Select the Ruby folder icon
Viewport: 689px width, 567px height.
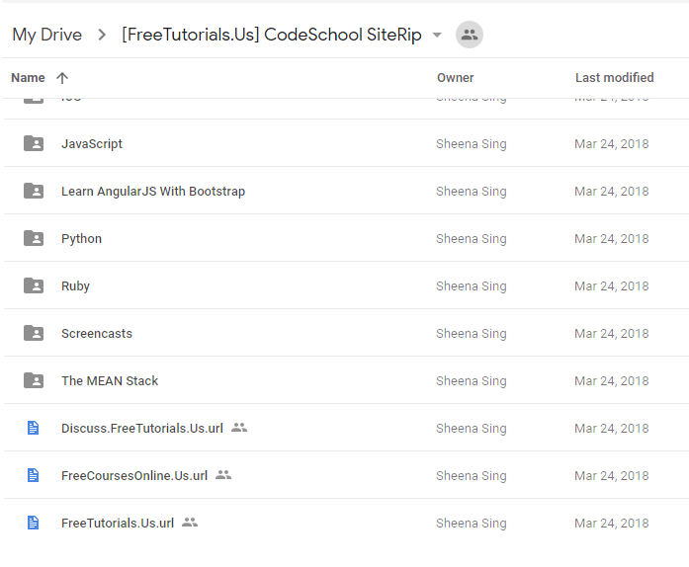pos(34,285)
